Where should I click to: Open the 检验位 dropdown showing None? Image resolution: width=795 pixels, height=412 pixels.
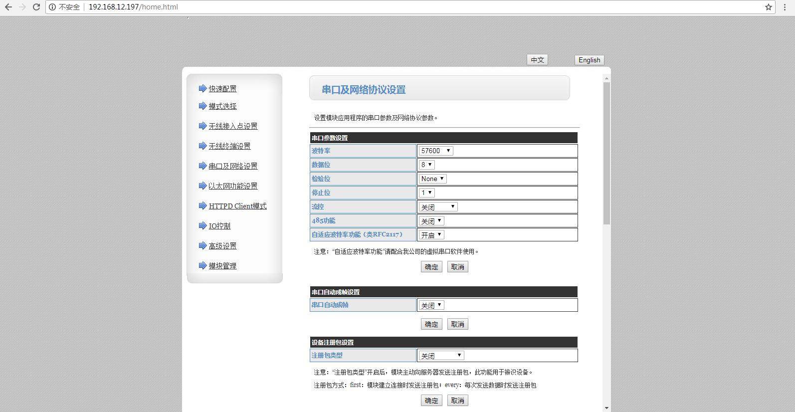(x=432, y=179)
